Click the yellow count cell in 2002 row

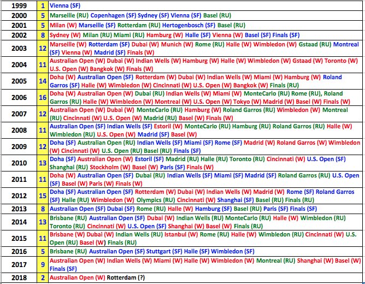click(x=43, y=35)
